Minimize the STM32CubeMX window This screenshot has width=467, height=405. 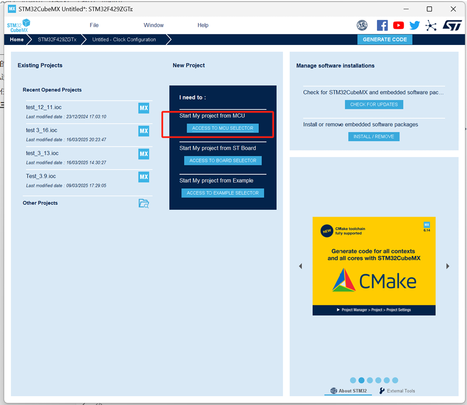[406, 9]
